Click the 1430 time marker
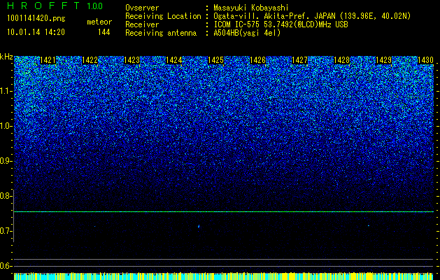The height and width of the screenshot is (280, 440). [425, 60]
